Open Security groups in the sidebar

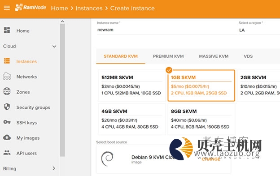tap(33, 107)
